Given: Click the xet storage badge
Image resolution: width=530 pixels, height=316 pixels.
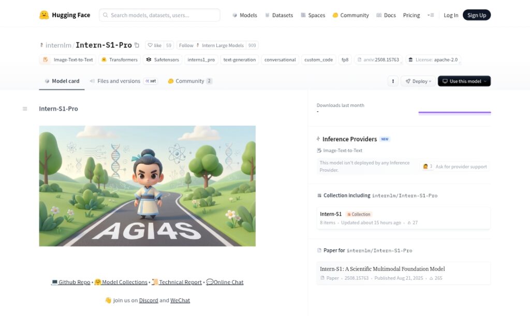Looking at the screenshot, I should 151,81.
